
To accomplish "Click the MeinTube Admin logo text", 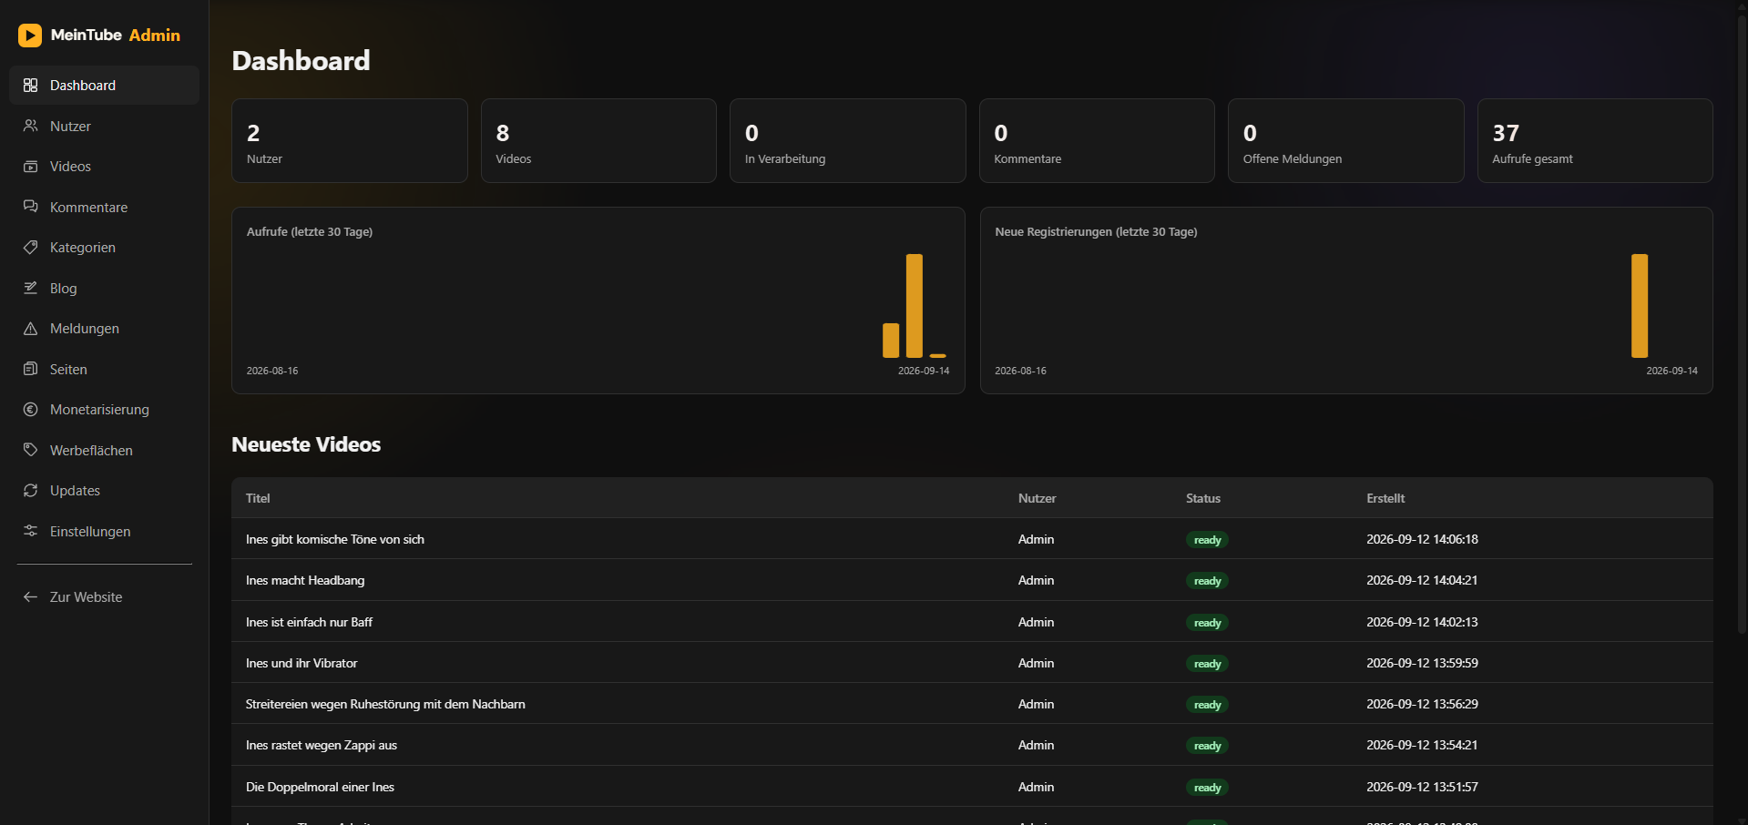I will (116, 36).
